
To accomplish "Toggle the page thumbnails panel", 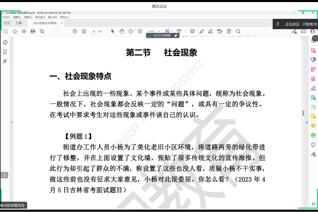I will 5,42.
